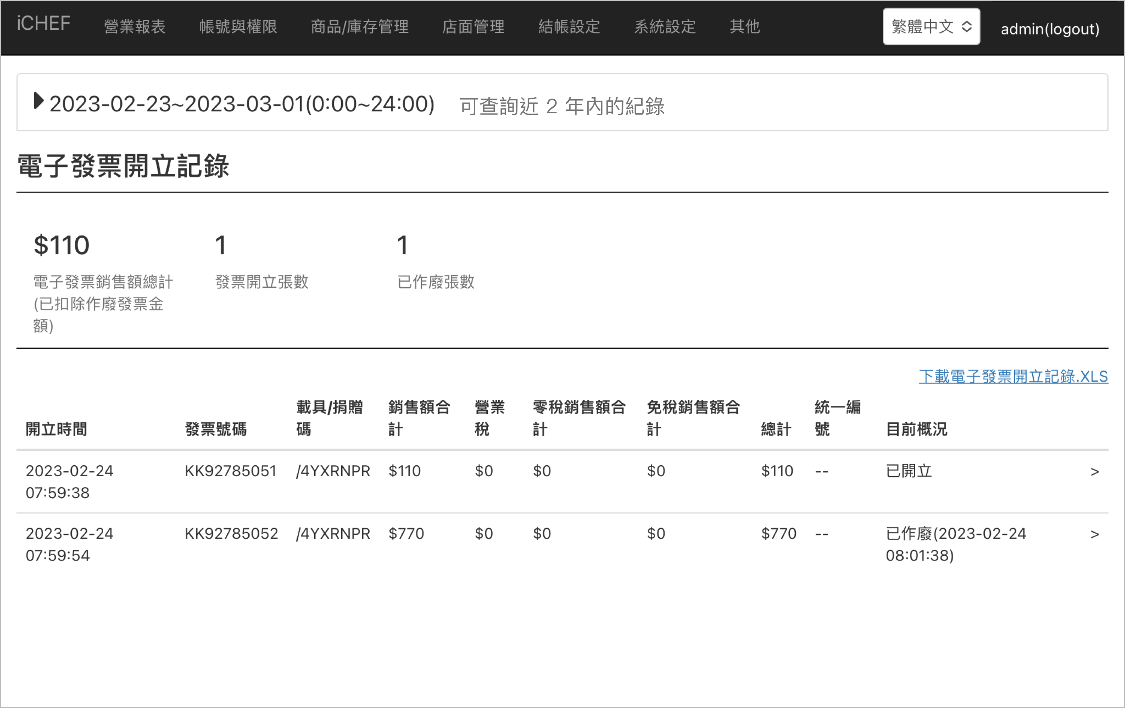Click the 目前概況 column header
Viewport: 1125px width, 708px height.
point(916,429)
